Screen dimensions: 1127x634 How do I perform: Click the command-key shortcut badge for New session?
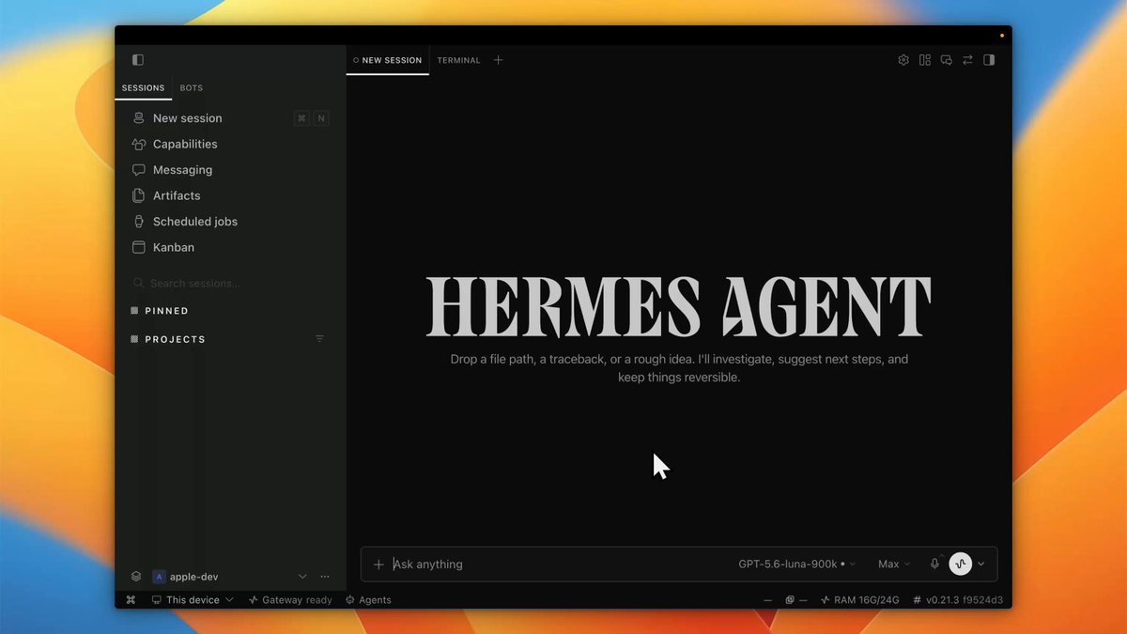(x=301, y=118)
